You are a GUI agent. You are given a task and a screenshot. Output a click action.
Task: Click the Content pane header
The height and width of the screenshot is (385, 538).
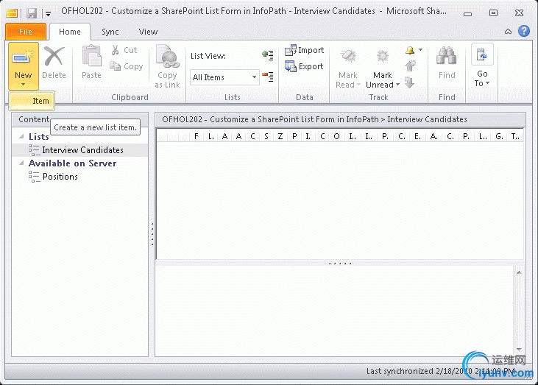(79, 119)
